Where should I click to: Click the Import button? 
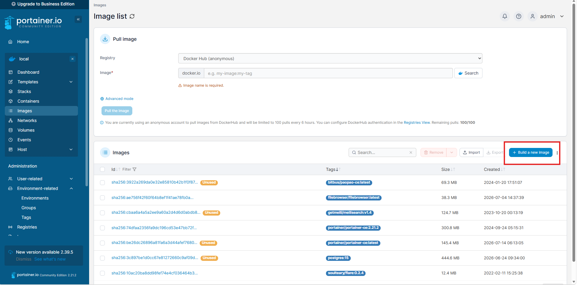(471, 152)
